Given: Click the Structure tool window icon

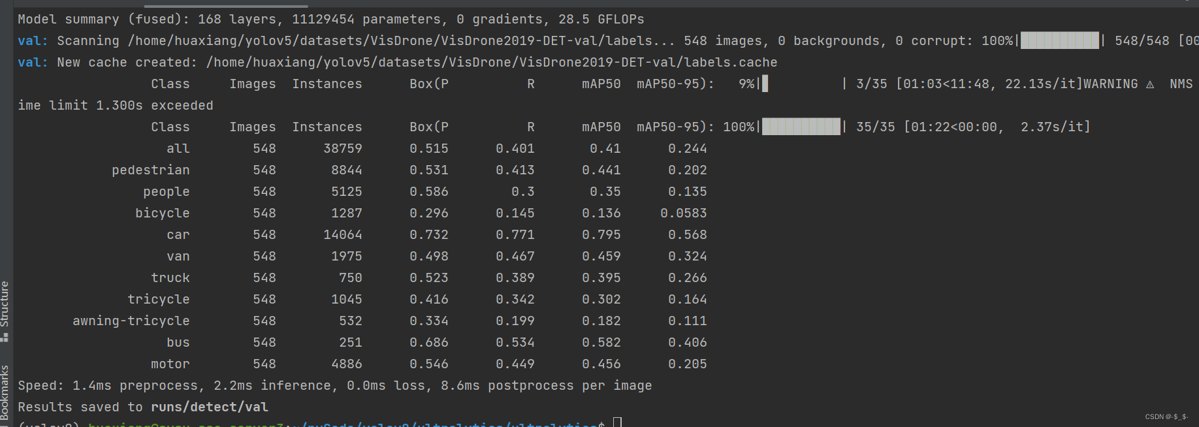Looking at the screenshot, I should coord(5,337).
